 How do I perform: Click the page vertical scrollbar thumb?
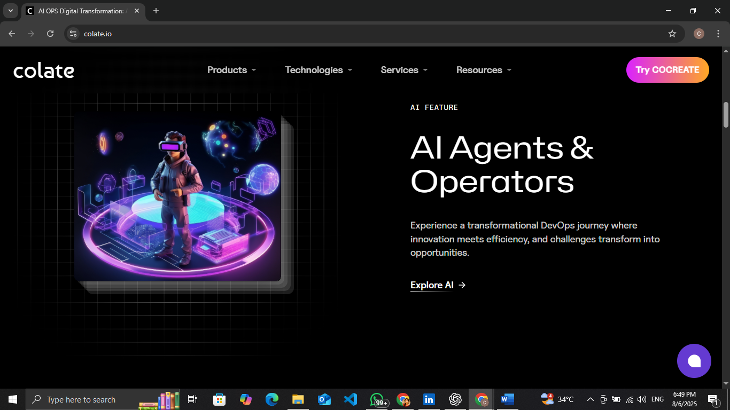coord(726,115)
